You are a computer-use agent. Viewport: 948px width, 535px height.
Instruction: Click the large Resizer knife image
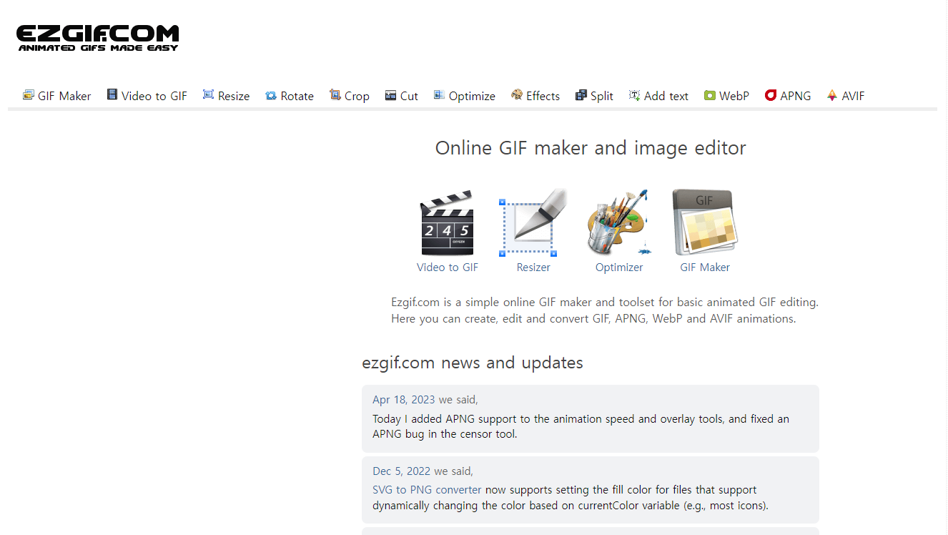pos(533,222)
